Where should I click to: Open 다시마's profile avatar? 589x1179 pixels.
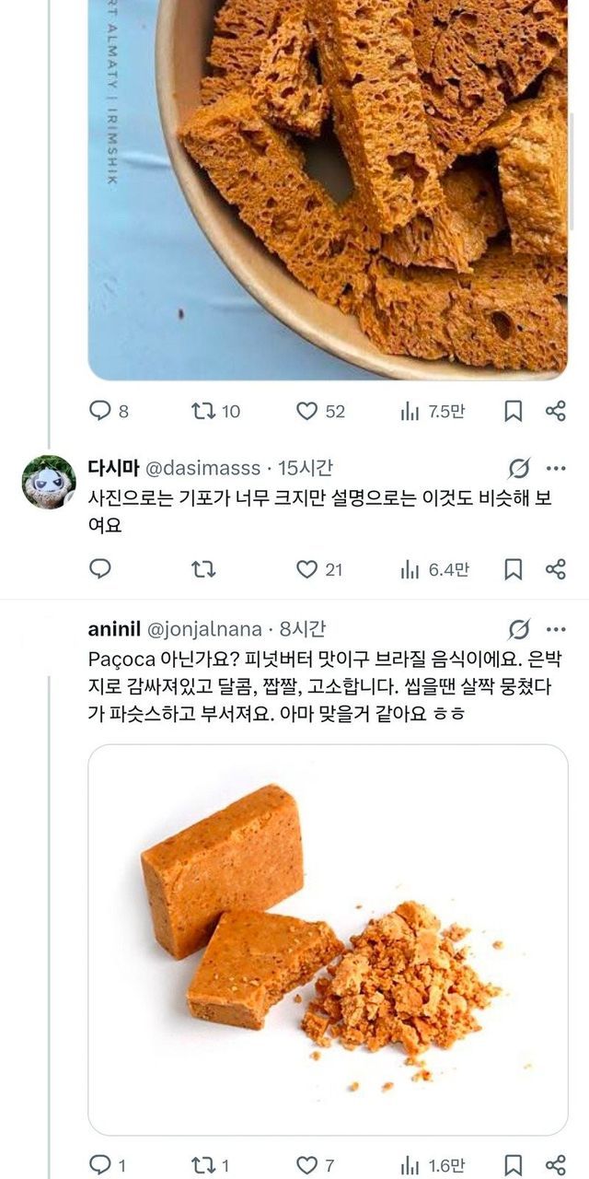48,482
